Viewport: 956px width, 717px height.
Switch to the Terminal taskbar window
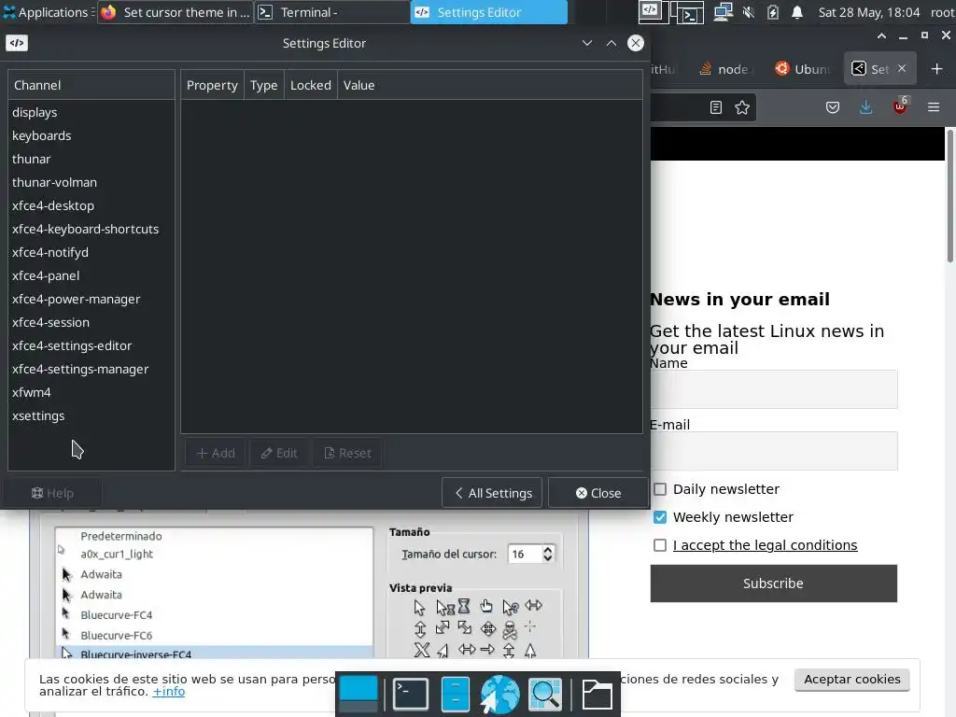332,12
